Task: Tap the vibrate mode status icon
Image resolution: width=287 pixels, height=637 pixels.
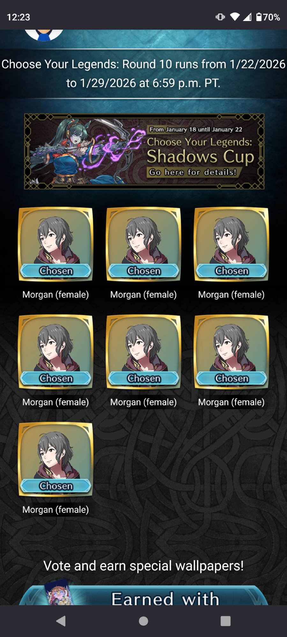Action: pos(220,17)
